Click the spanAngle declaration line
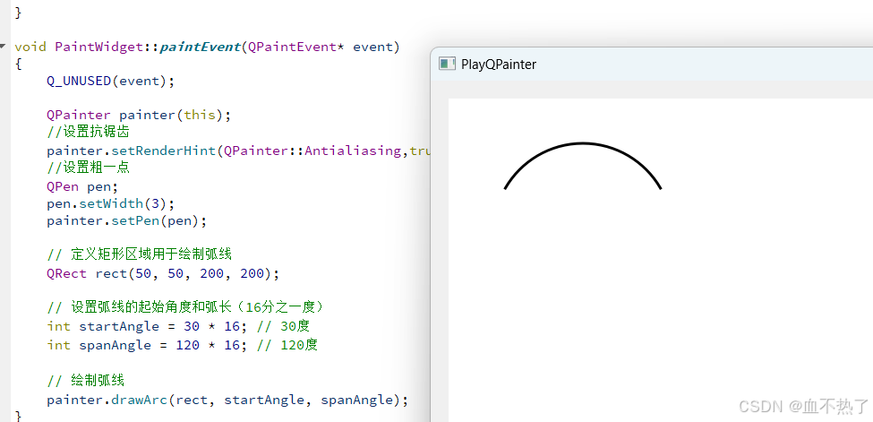The width and height of the screenshot is (873, 422). click(x=183, y=345)
